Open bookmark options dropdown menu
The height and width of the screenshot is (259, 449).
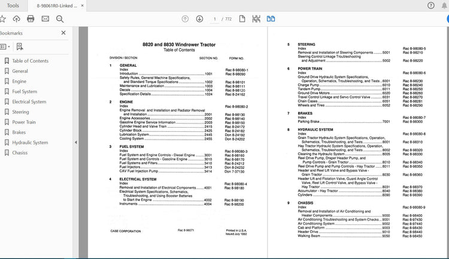tap(5, 47)
